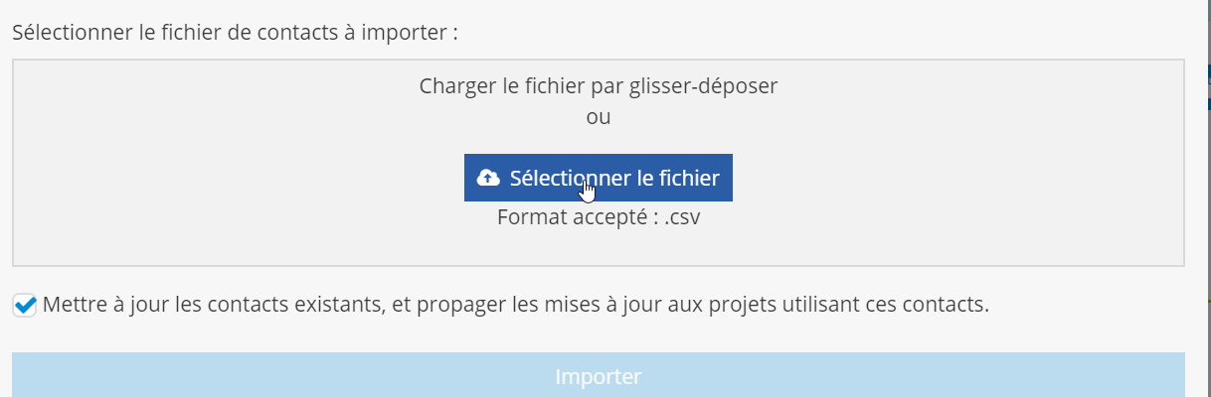
Task: Click the cloud upload icon
Action: pyautogui.click(x=488, y=178)
